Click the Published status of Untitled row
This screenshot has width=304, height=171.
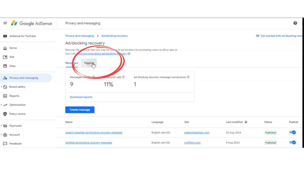click(270, 143)
